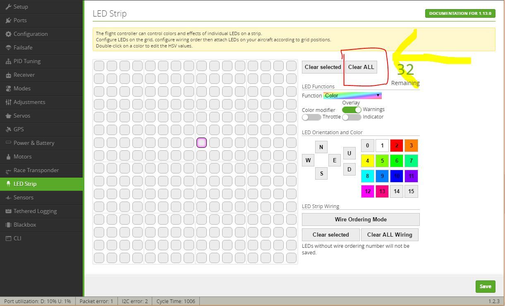
Task: Click the Modes icon in sidebar
Action: coord(8,88)
